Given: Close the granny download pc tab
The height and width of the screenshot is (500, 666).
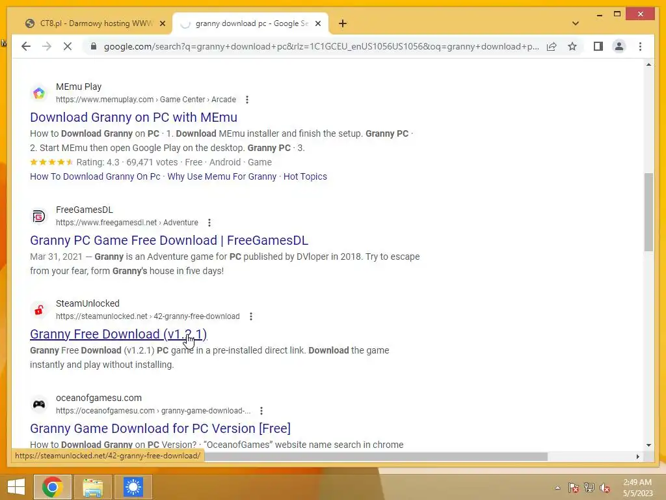Looking at the screenshot, I should click(x=317, y=23).
